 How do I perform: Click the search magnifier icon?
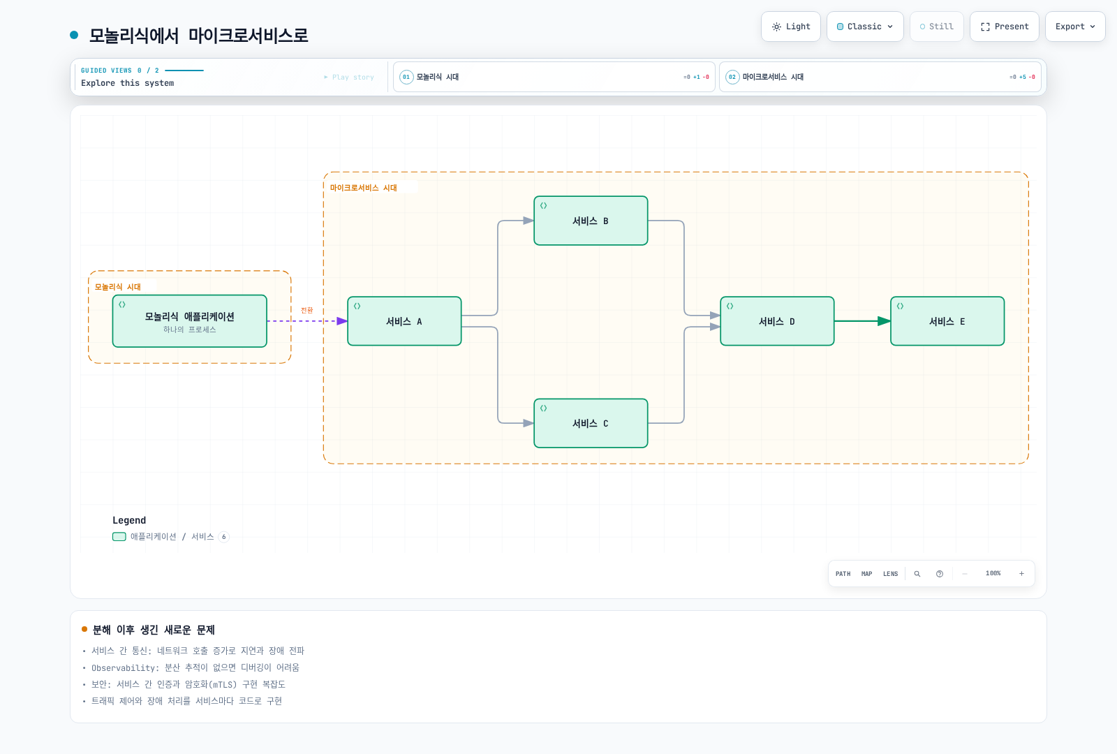coord(917,574)
